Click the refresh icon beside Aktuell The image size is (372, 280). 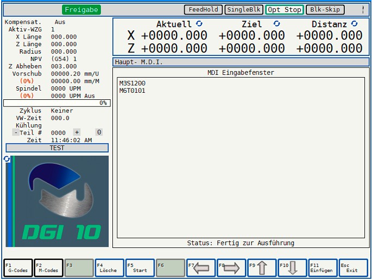199,24
